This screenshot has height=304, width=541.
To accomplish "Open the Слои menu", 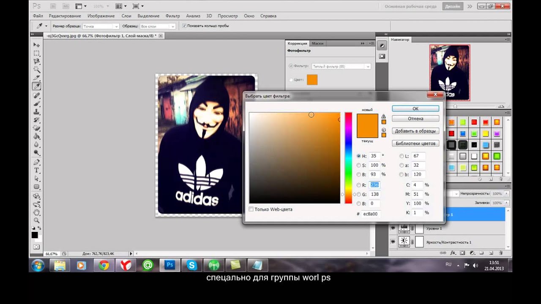I will (x=126, y=16).
